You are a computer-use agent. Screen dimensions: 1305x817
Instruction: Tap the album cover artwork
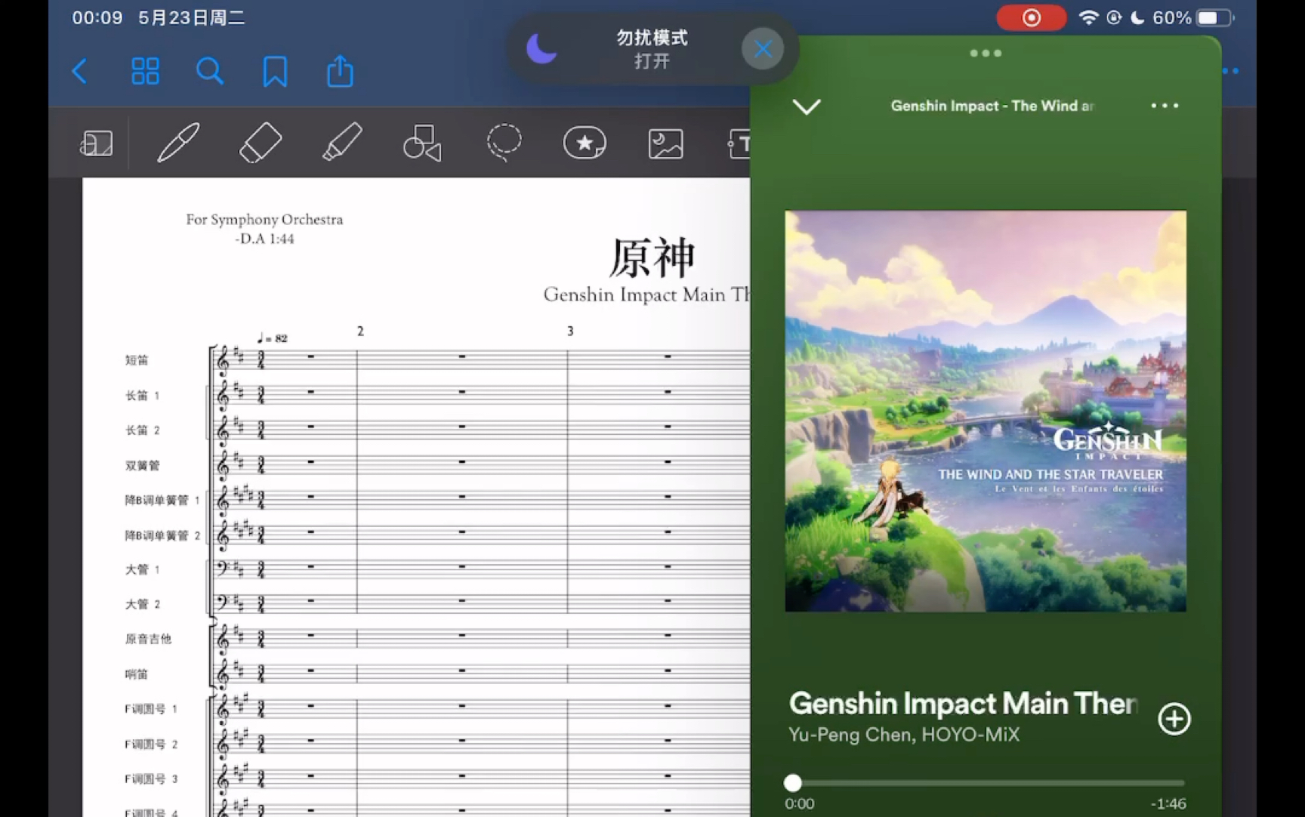coord(986,412)
